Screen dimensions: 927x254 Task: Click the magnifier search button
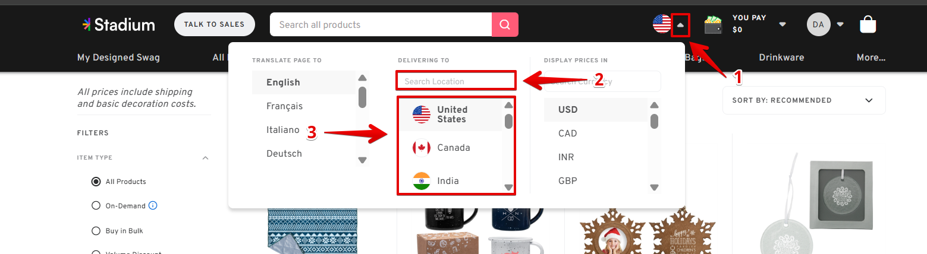(505, 25)
